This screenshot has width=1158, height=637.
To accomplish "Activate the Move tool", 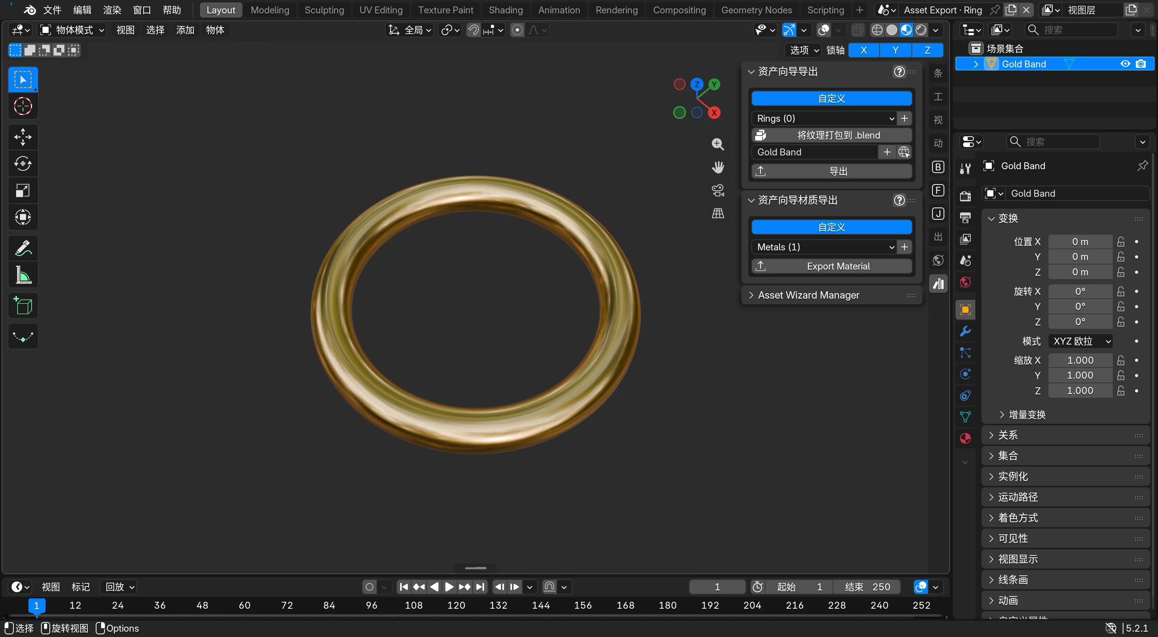I will point(23,137).
